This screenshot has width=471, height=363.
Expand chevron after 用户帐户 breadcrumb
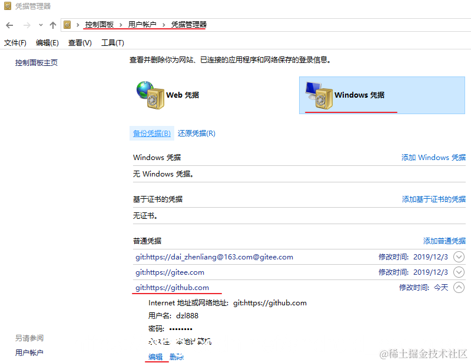tap(164, 25)
